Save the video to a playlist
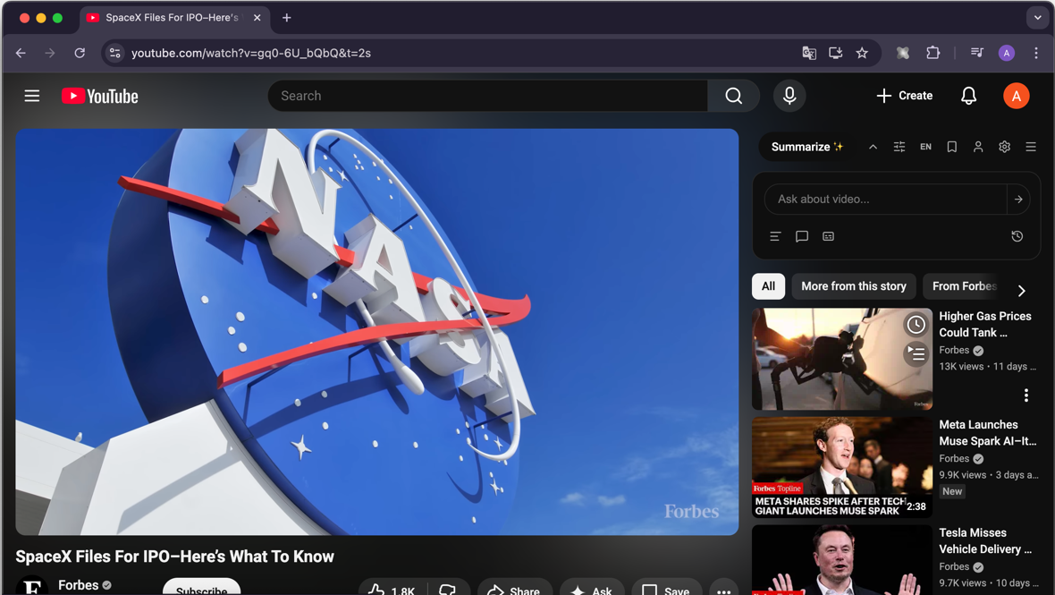The width and height of the screenshot is (1055, 595). [x=666, y=588]
